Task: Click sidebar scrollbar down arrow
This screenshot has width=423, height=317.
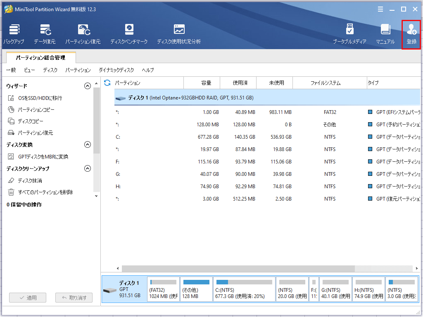Action: point(96,196)
